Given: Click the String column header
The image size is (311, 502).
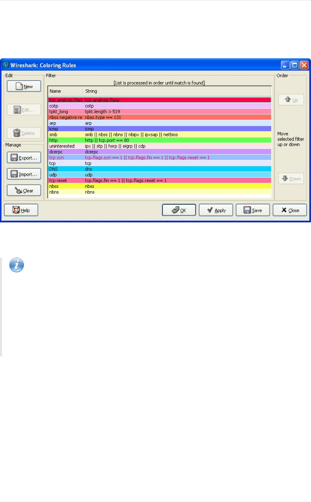Looking at the screenshot, I should (x=177, y=91).
